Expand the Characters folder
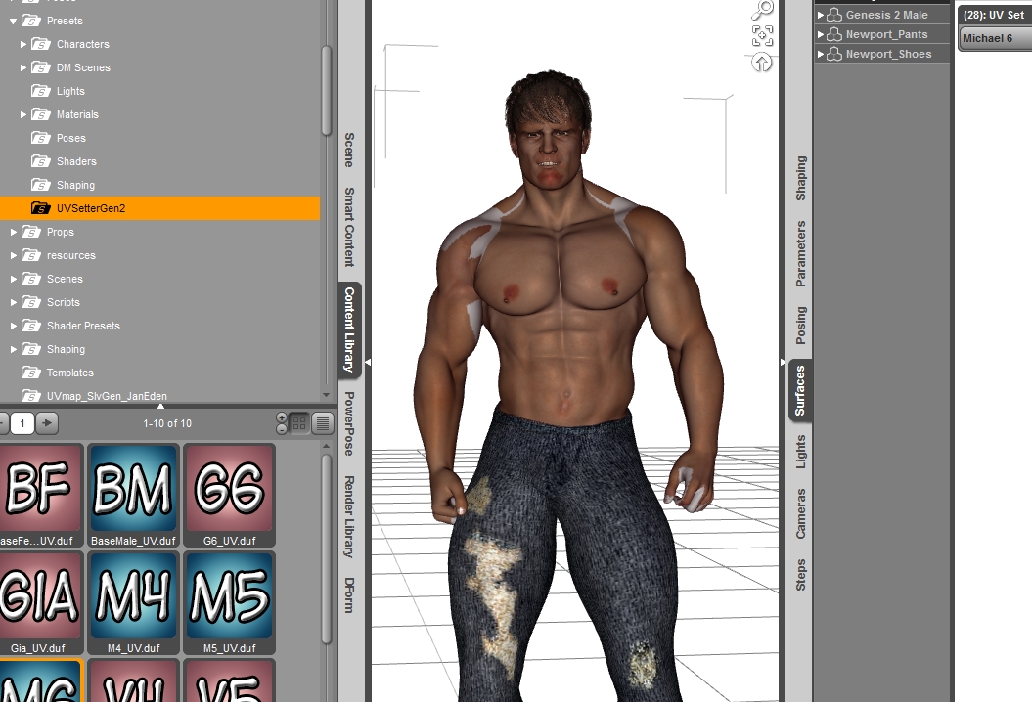 pos(23,44)
